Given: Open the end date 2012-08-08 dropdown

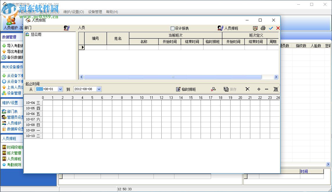Looking at the screenshot, I should (x=98, y=89).
